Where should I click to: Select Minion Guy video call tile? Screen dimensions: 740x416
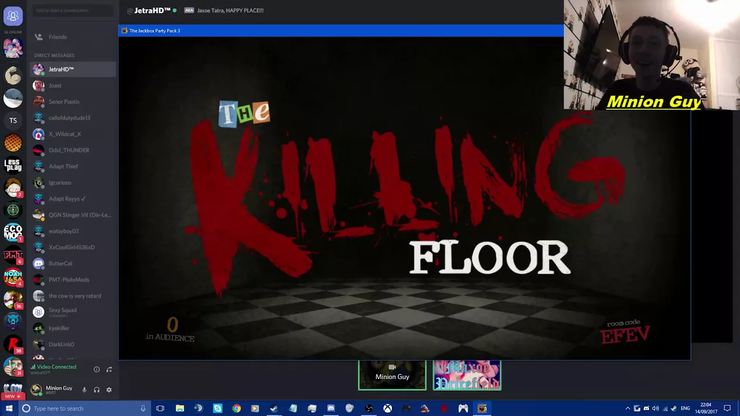point(392,375)
